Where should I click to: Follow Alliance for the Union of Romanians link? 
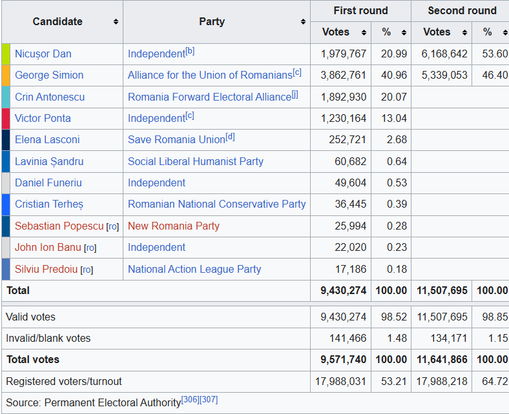coord(210,75)
